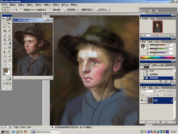The height and width of the screenshot is (134, 178).
Task: Open Color panel flyout menu arrow
Action: (x=174, y=41)
